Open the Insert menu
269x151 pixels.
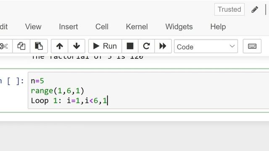coord(68,27)
